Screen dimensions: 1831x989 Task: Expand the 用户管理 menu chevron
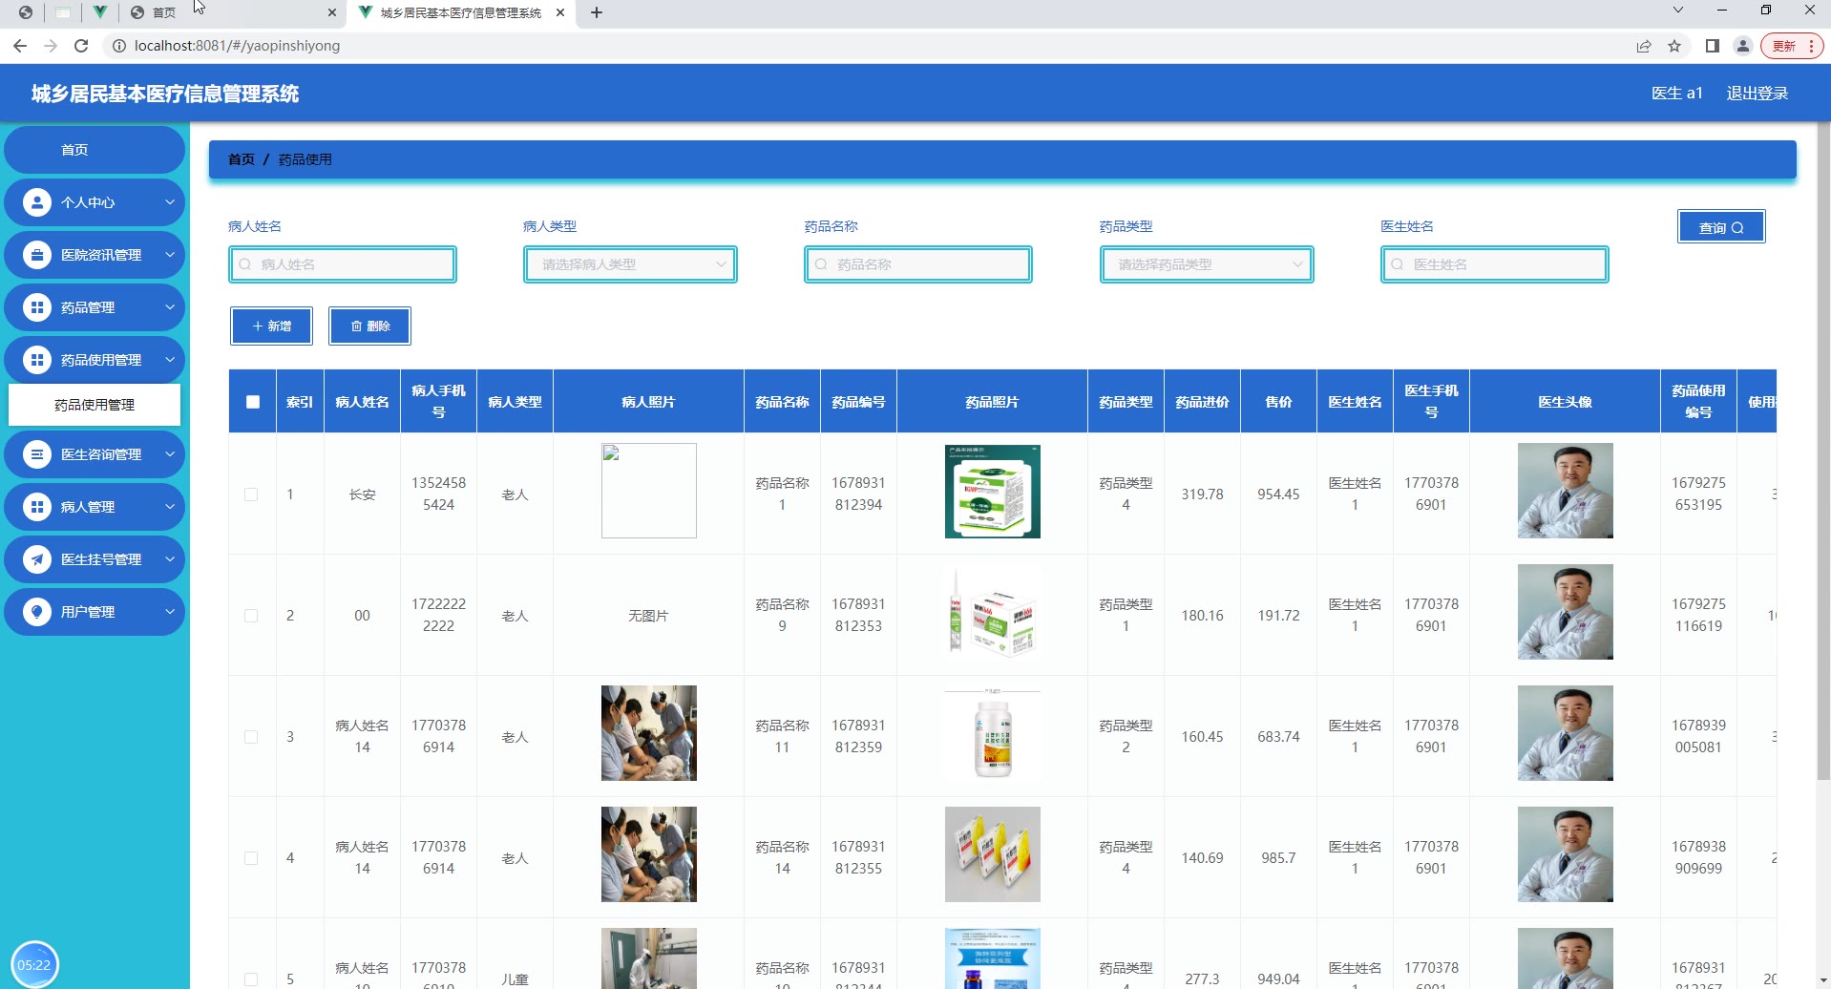pyautogui.click(x=170, y=612)
